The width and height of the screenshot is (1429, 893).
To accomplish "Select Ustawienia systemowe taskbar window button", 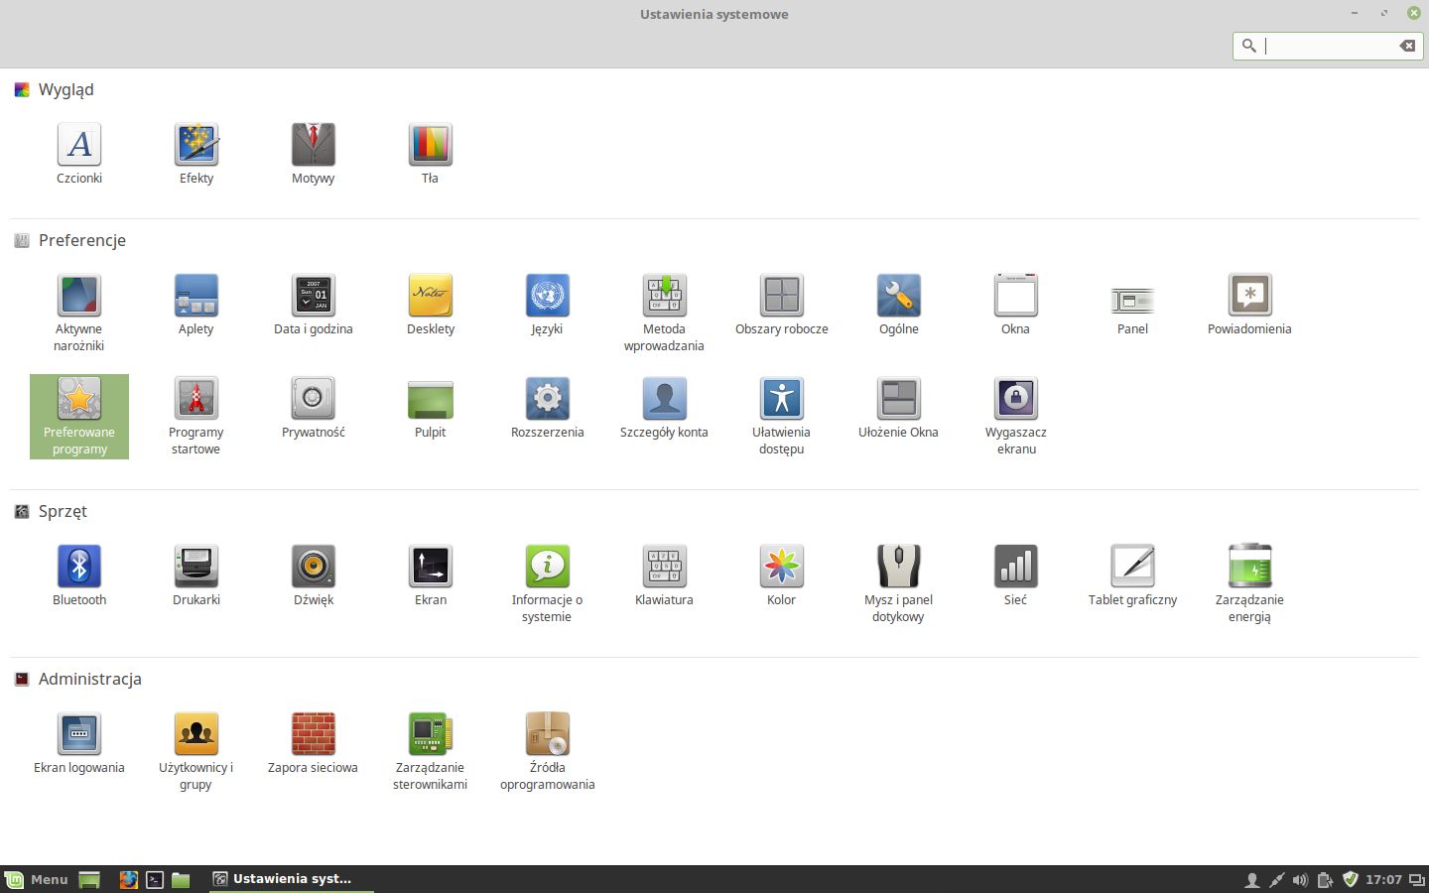I will pyautogui.click(x=292, y=879).
